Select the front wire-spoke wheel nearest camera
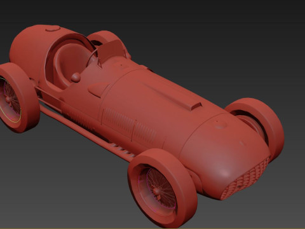The width and height of the screenshot is (305, 229). [x=162, y=189]
